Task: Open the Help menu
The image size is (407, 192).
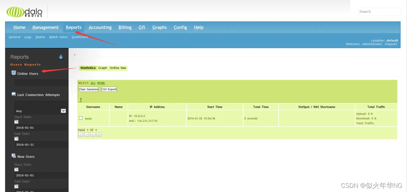Action: (199, 27)
